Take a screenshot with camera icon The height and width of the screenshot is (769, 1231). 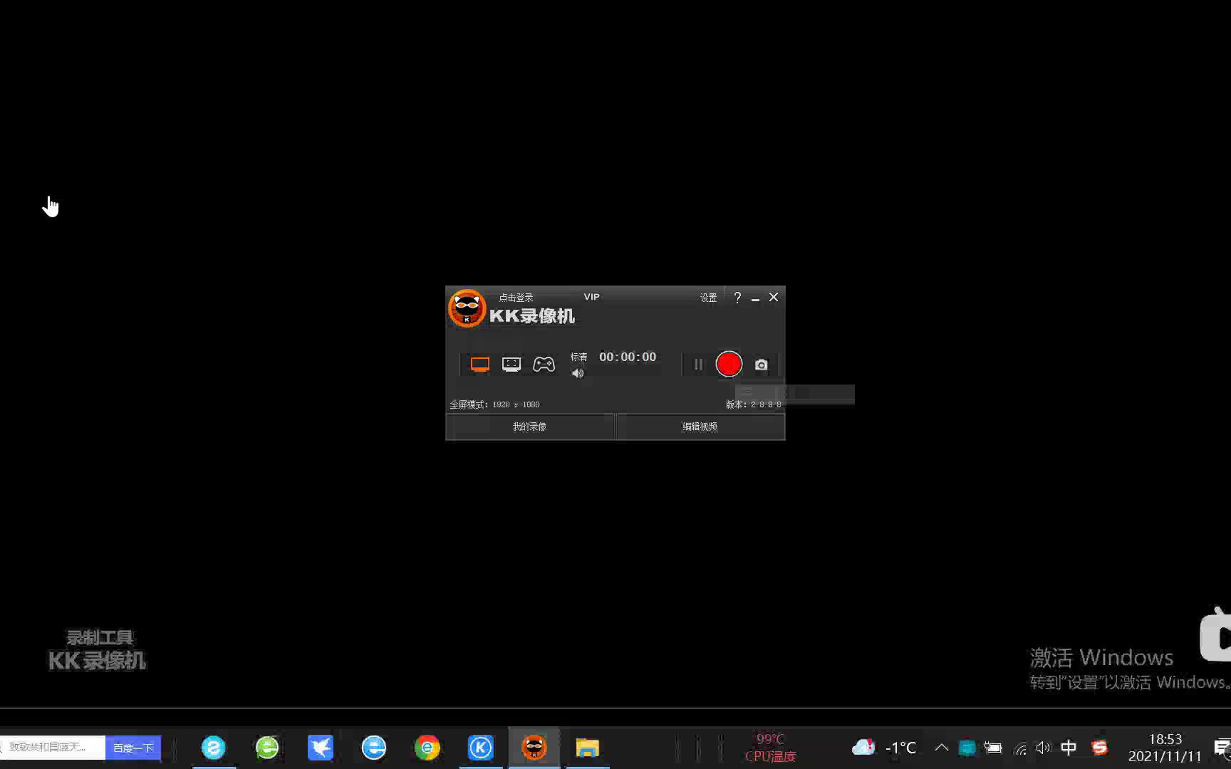click(761, 365)
